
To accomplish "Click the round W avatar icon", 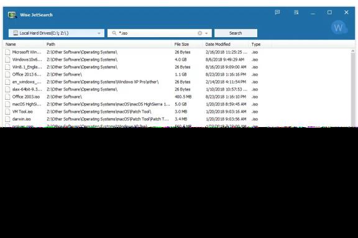I will pyautogui.click(x=338, y=28).
